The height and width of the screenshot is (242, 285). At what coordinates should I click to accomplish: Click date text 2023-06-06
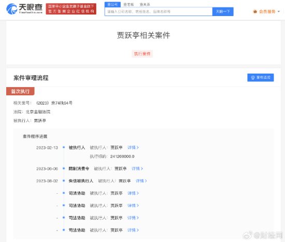47,169
